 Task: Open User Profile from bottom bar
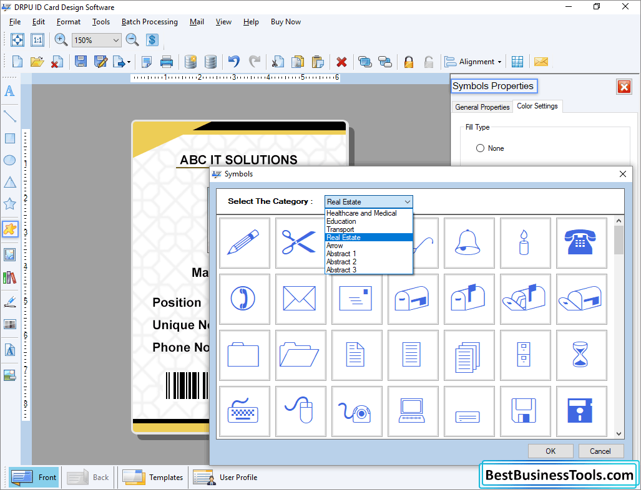[225, 477]
